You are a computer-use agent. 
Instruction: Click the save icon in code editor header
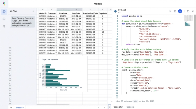click(x=175, y=11)
